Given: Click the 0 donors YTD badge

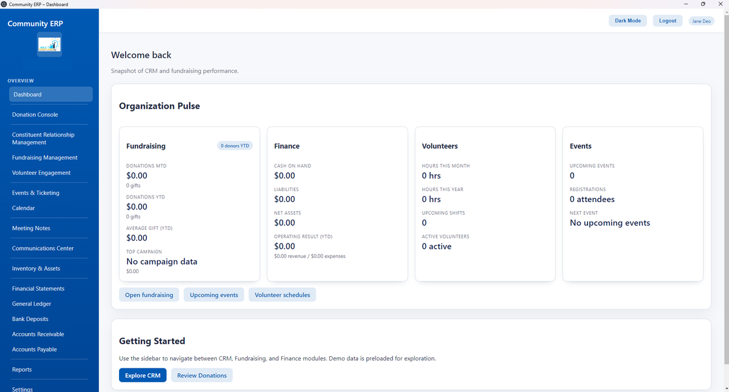Looking at the screenshot, I should click(235, 146).
